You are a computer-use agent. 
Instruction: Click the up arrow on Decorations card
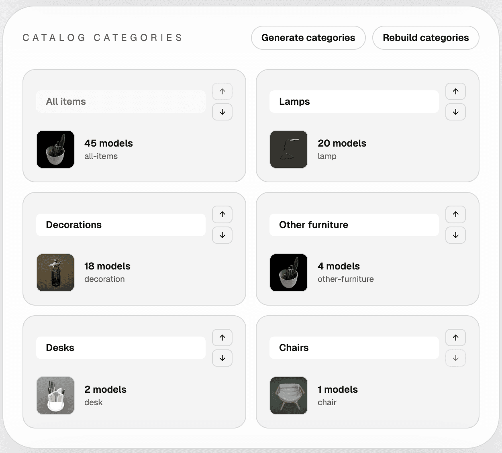click(x=222, y=214)
